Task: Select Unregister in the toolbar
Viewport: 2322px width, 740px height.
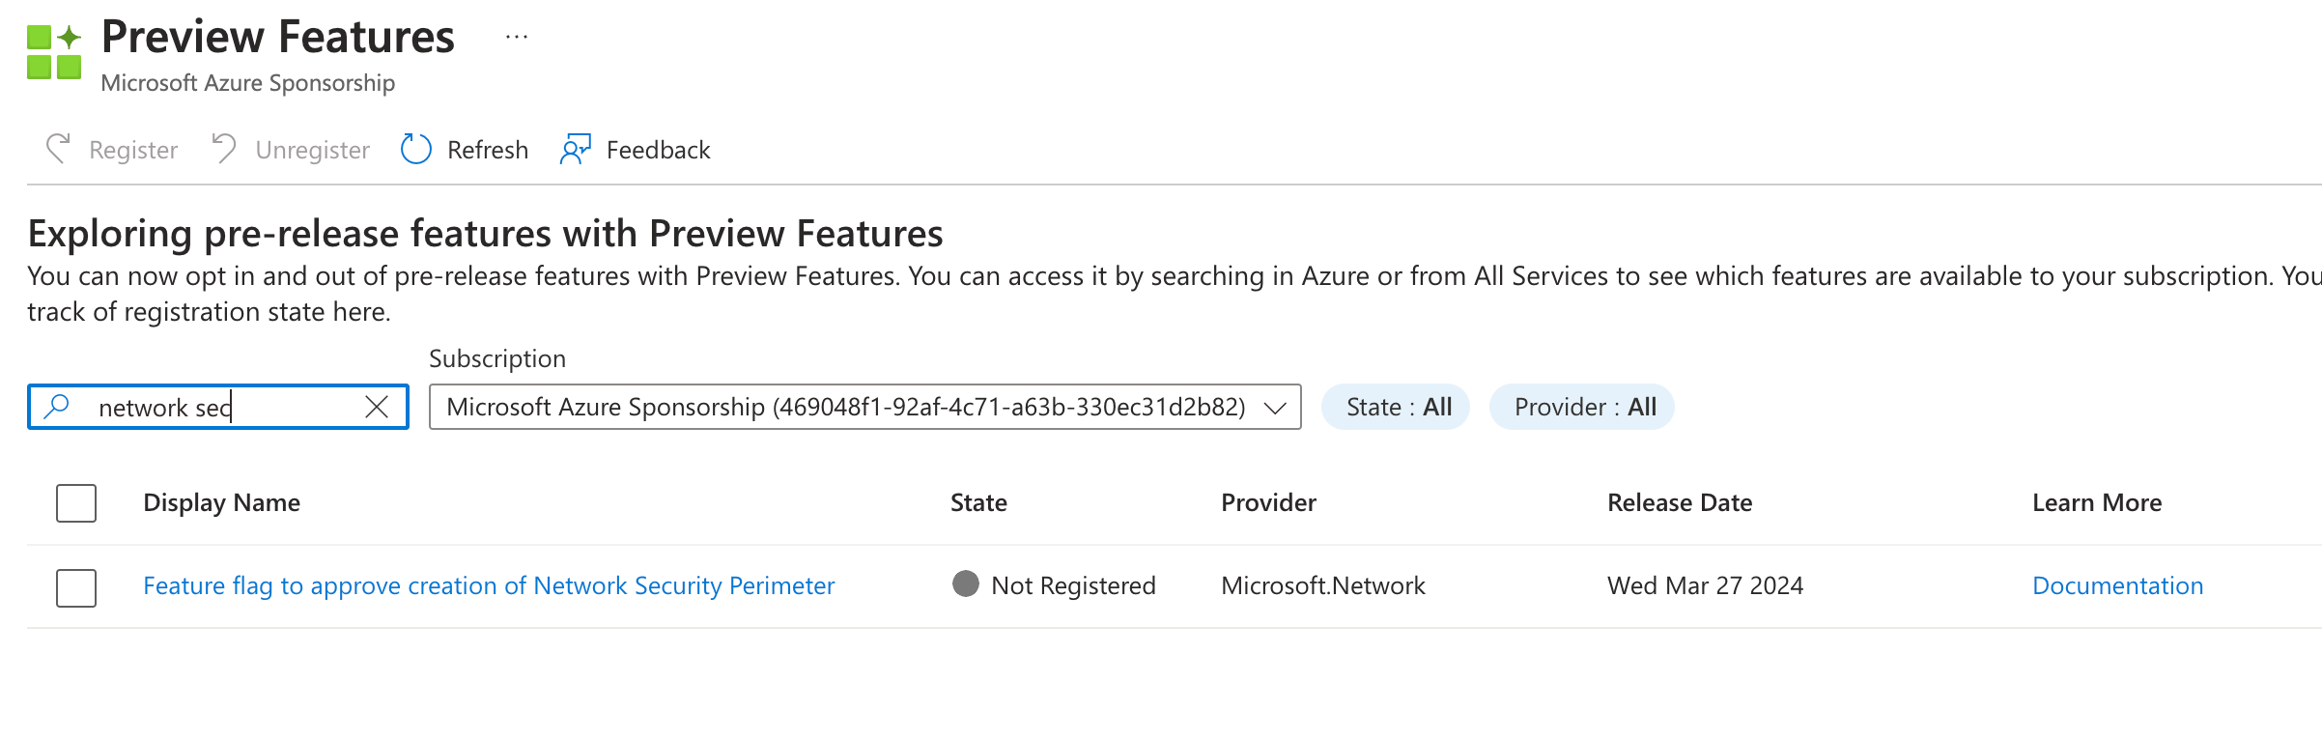Action: tap(290, 150)
